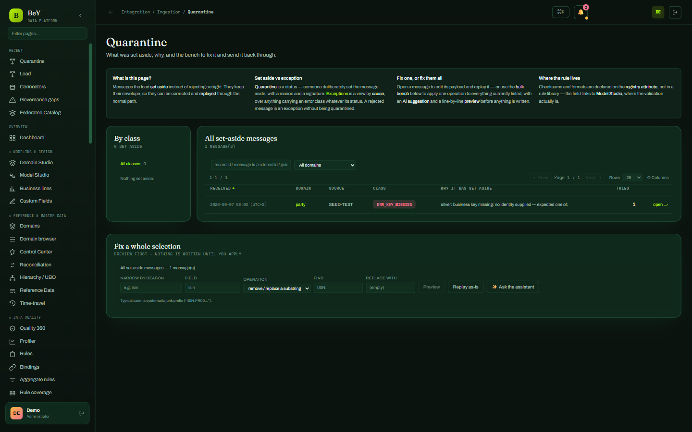Screen dimensions: 692x432
Task: Click the Control Center star icon
Action: pos(12,252)
